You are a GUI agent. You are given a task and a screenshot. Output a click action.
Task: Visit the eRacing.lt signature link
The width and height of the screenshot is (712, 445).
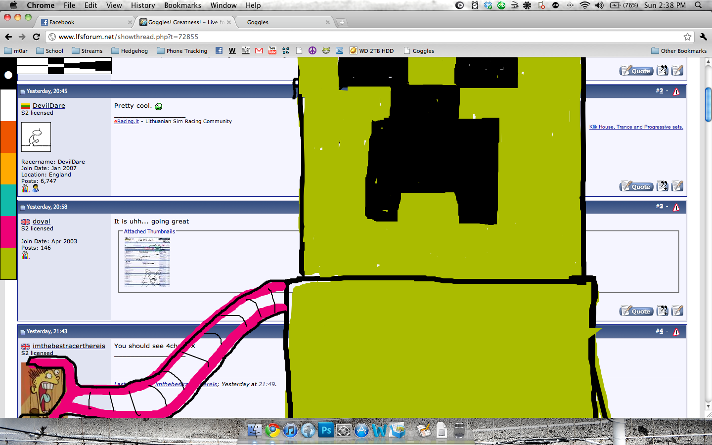coord(127,121)
